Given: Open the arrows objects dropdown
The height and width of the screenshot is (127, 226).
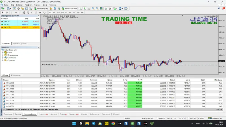Looking at the screenshot, I should [x=44, y=13].
